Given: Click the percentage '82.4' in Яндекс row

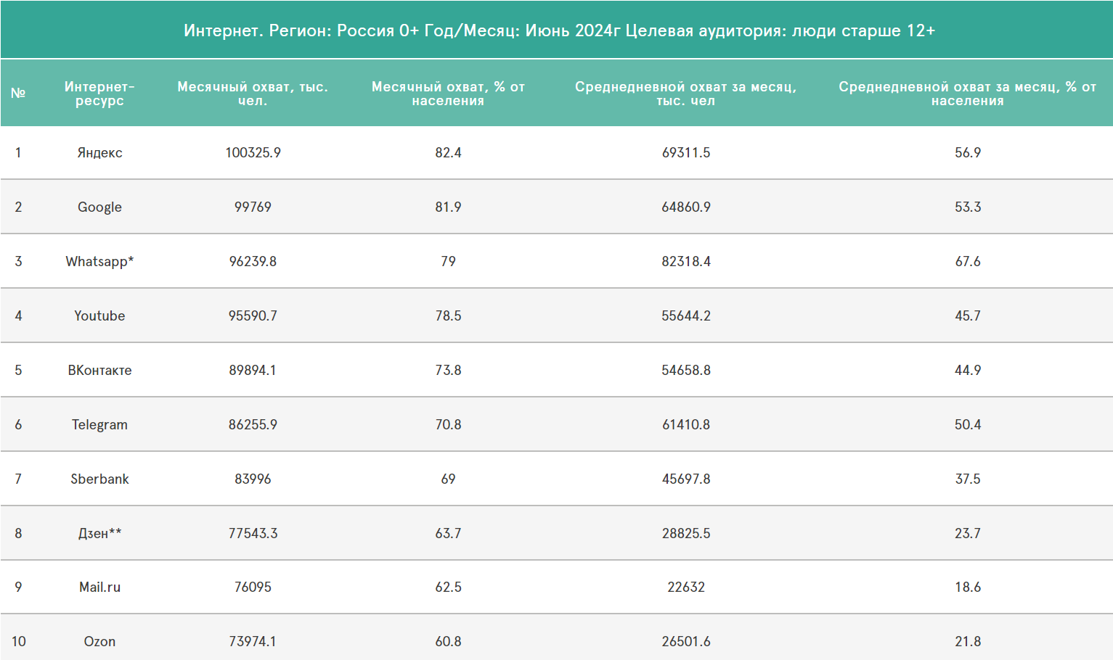Looking at the screenshot, I should 448,152.
